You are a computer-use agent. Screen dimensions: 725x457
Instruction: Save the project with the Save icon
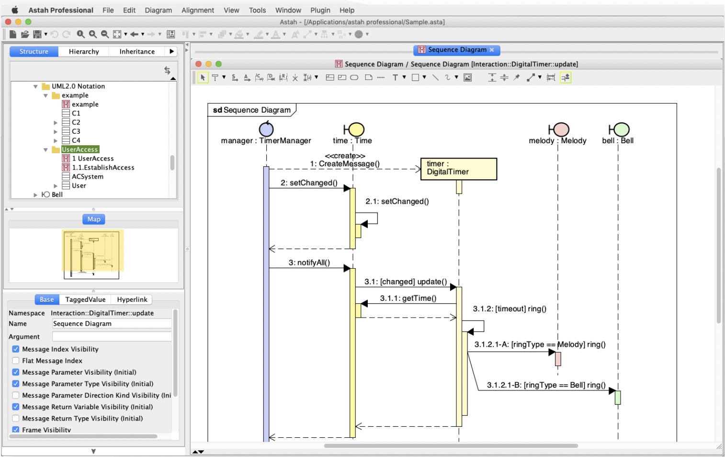(37, 34)
